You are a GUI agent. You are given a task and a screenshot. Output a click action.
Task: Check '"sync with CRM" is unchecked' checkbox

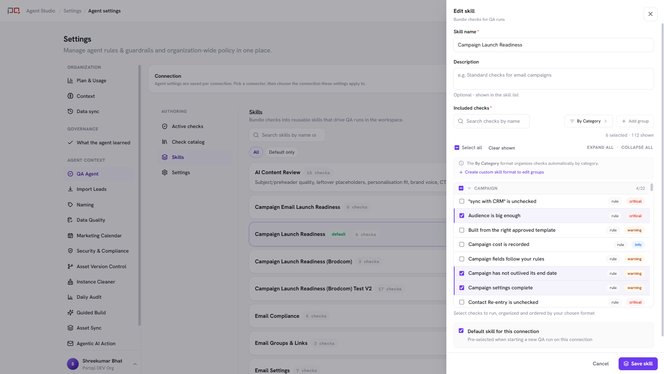pyautogui.click(x=462, y=201)
